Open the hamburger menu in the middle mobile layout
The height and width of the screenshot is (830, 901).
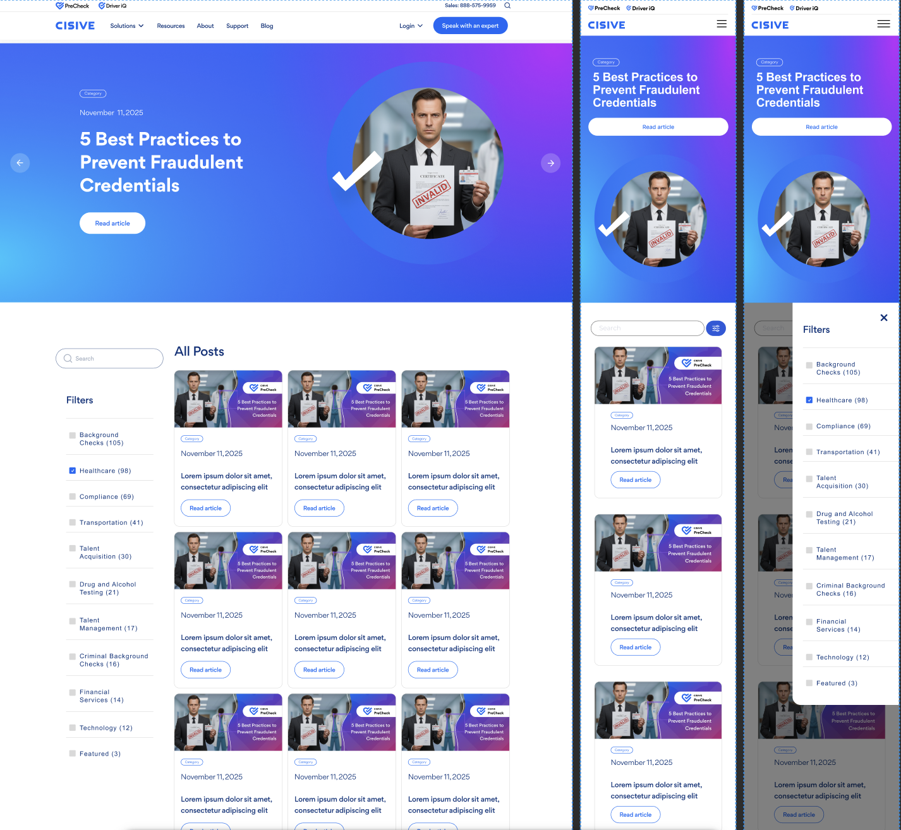(722, 24)
